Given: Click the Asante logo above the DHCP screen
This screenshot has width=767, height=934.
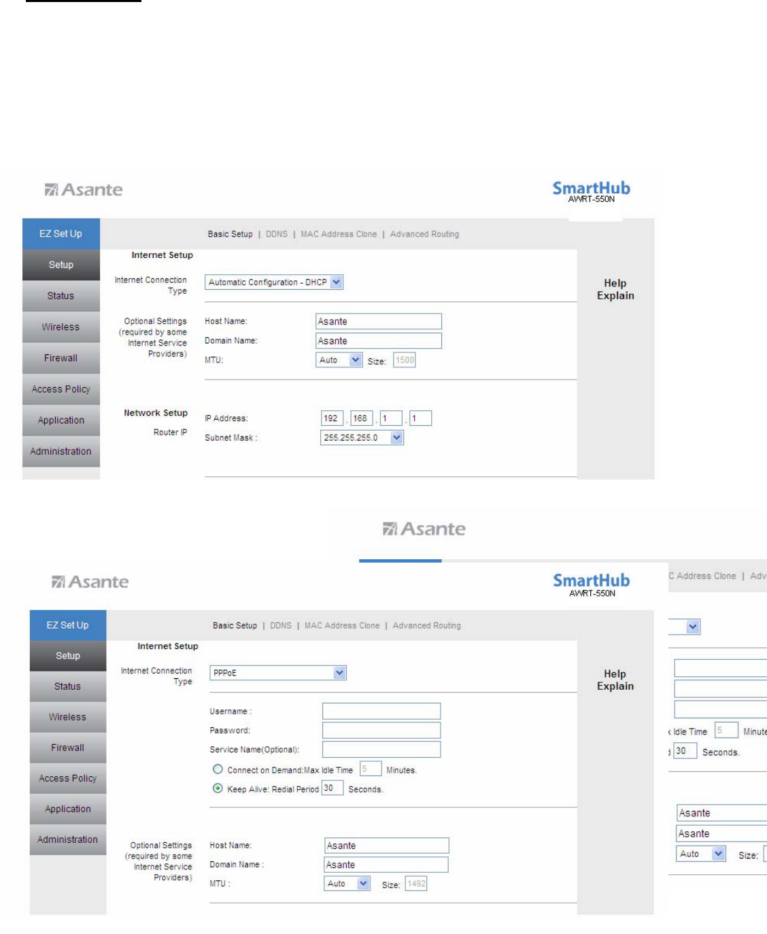Looking at the screenshot, I should click(84, 190).
